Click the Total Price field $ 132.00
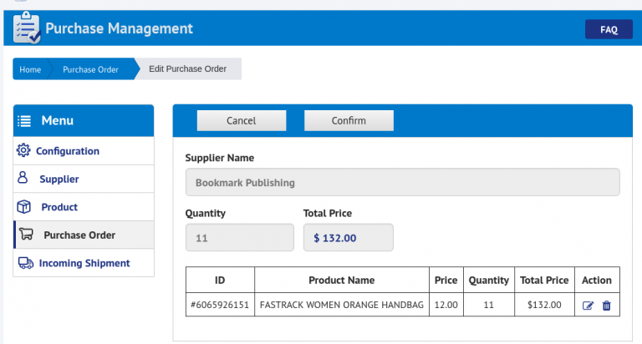The image size is (642, 344). coord(349,237)
